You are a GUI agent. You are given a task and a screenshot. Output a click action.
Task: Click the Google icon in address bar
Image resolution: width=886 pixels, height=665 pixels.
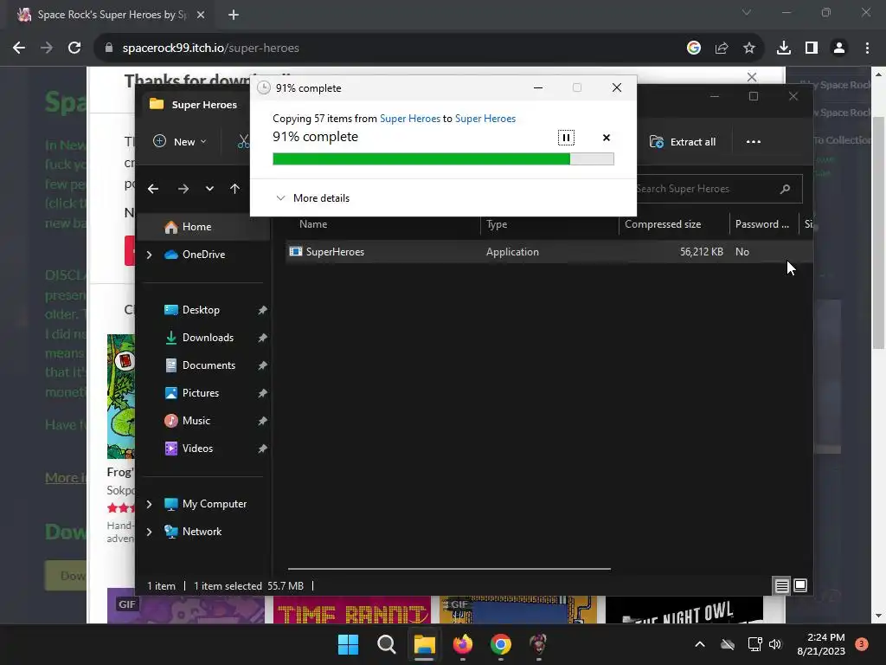point(693,48)
